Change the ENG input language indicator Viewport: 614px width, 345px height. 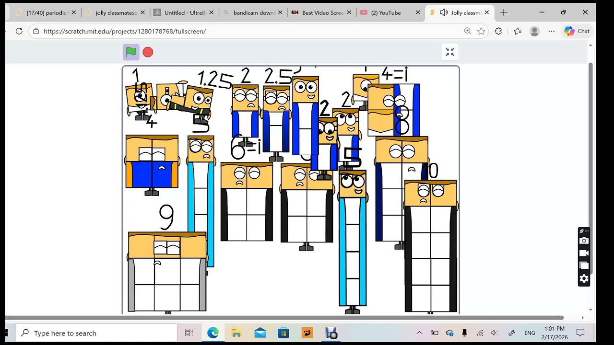530,333
